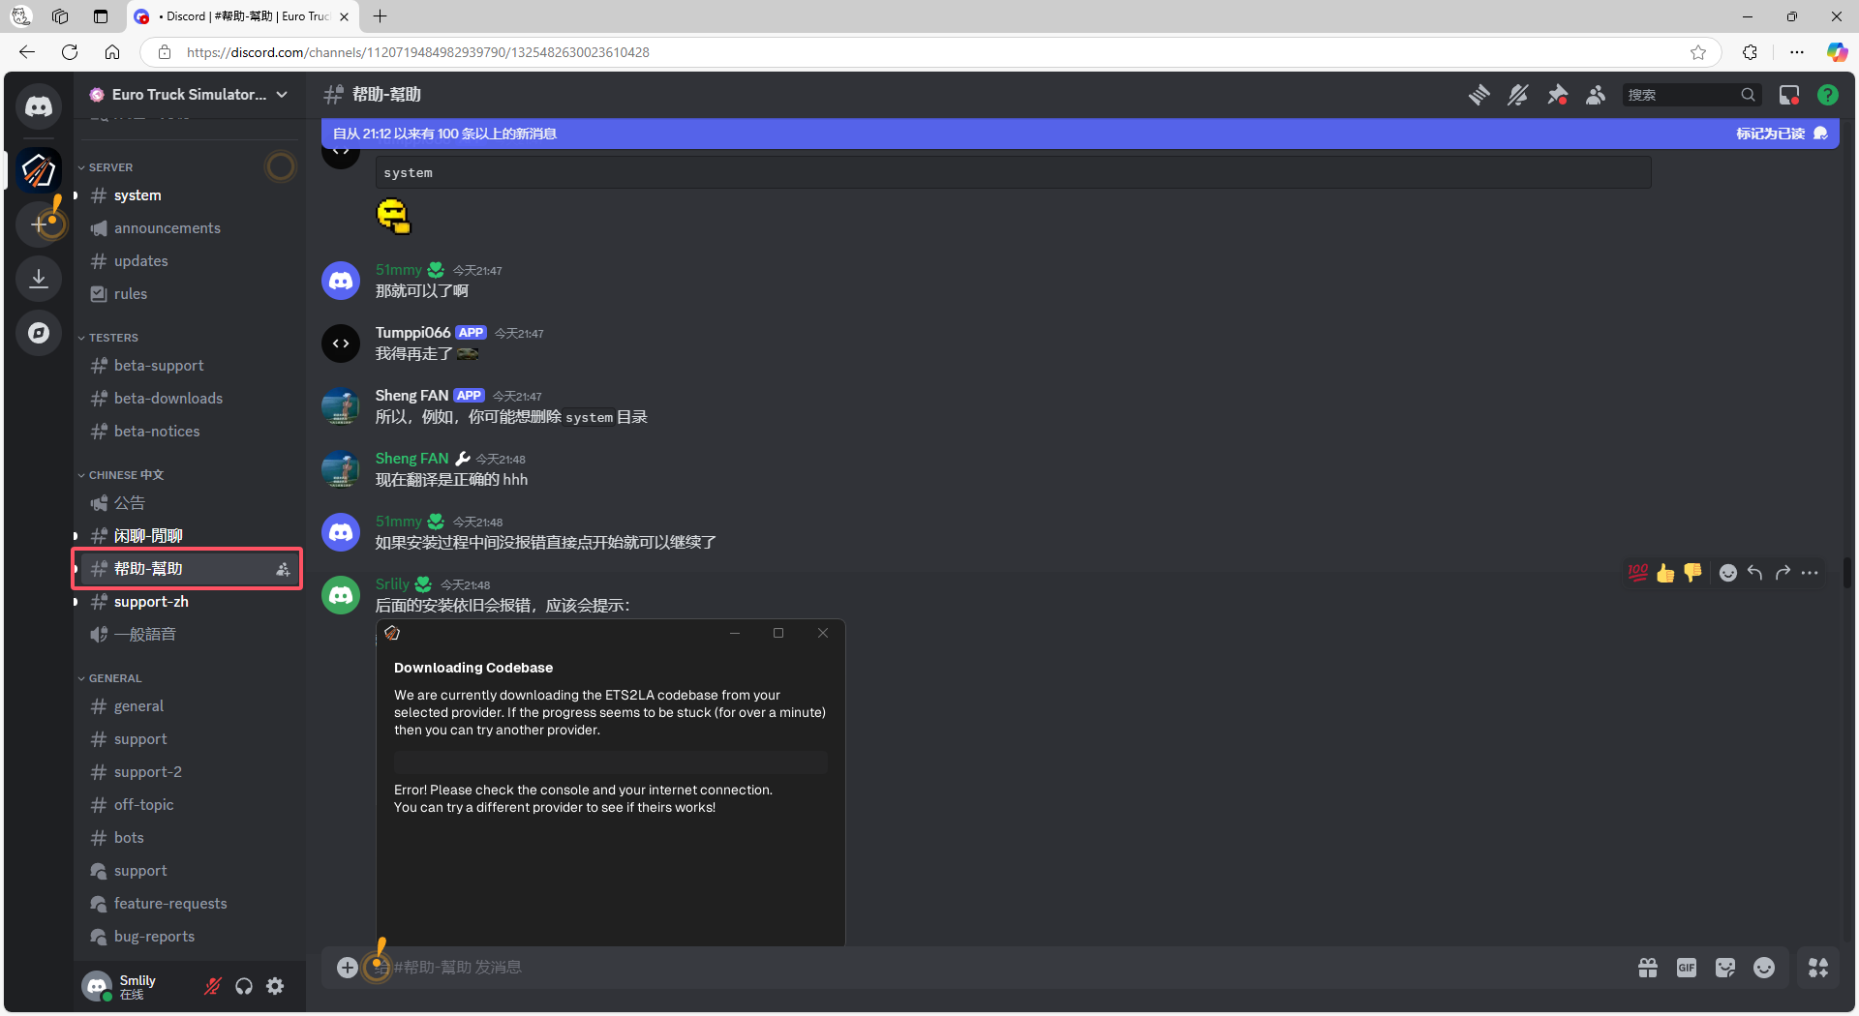Click Smliy user avatar in user panel
This screenshot has width=1859, height=1016.
tap(97, 986)
